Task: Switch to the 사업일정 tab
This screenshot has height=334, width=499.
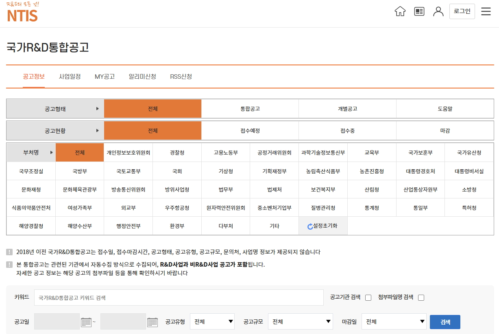Action: tap(70, 77)
